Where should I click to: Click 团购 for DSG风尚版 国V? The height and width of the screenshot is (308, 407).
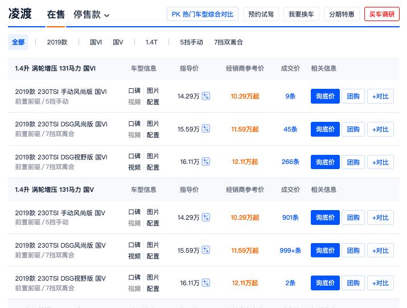pos(353,250)
